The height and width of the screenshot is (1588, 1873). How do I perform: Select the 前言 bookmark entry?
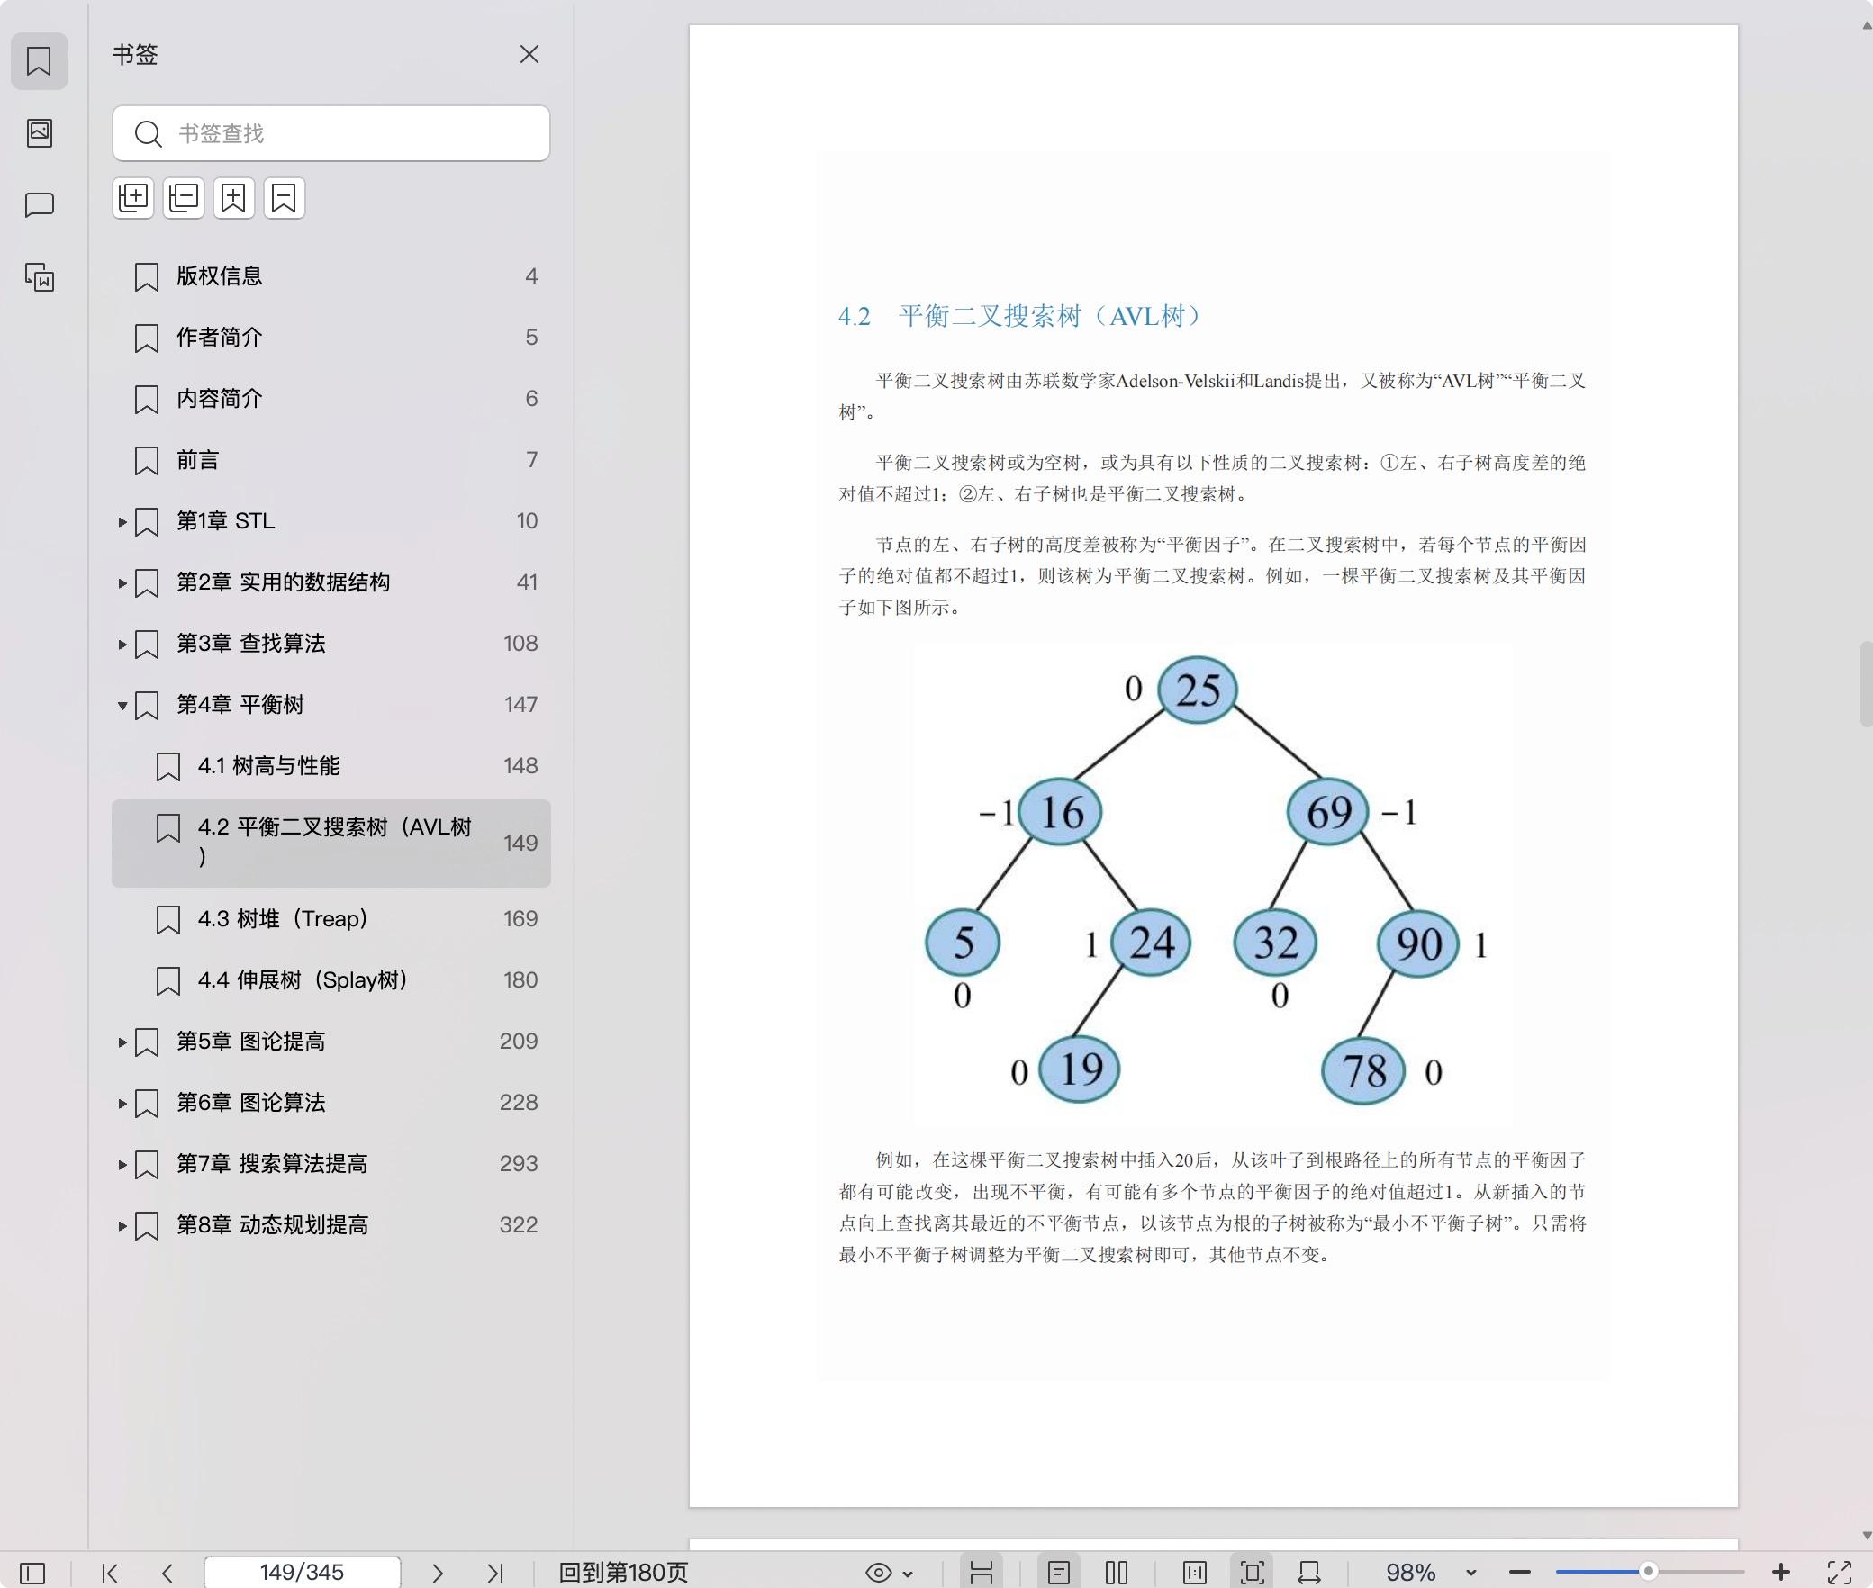point(197,461)
